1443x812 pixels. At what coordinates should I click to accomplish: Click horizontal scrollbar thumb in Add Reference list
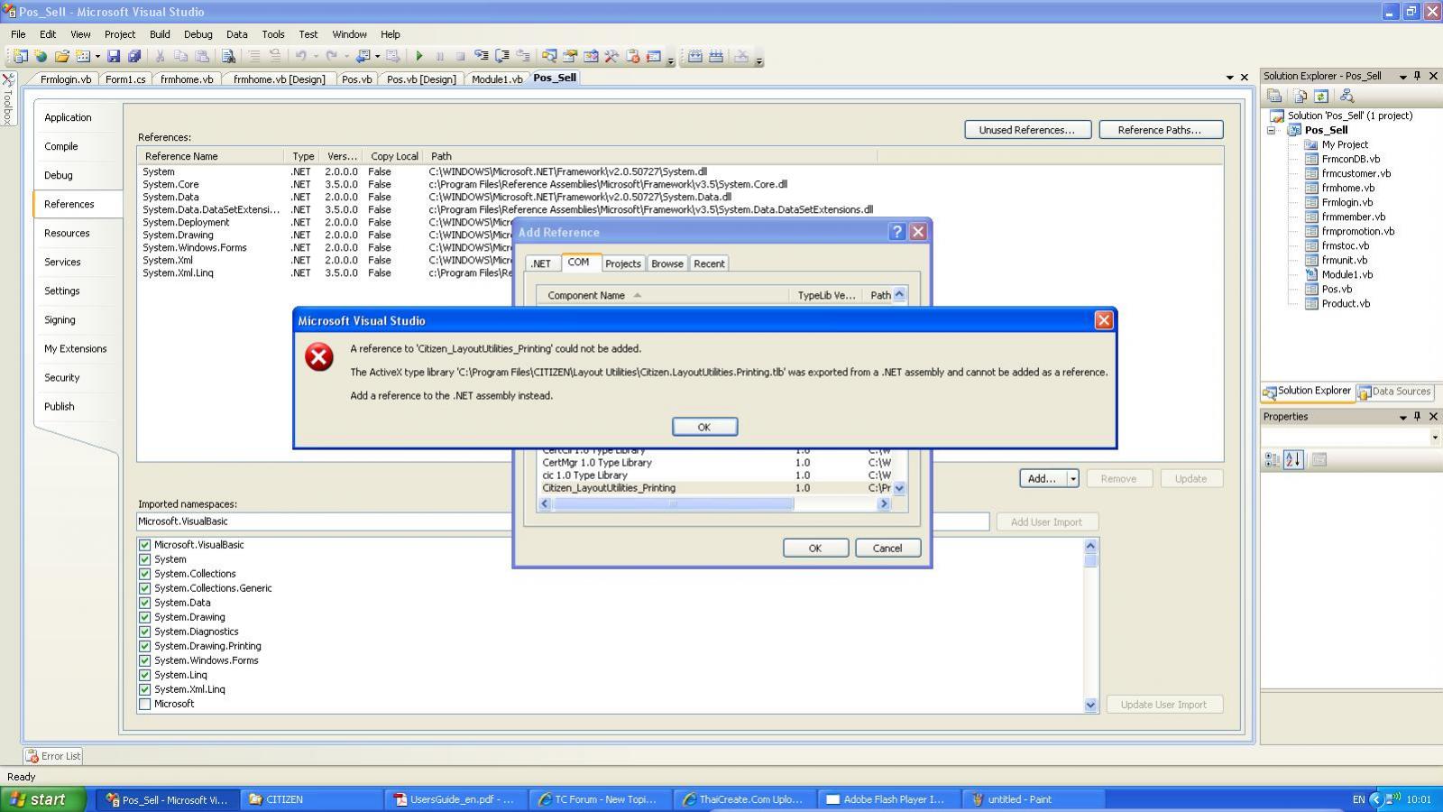pos(673,503)
